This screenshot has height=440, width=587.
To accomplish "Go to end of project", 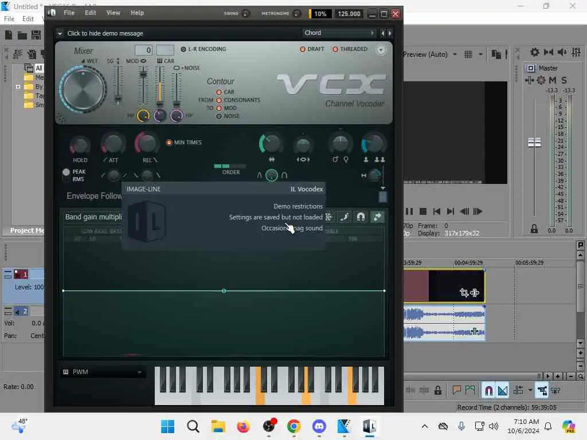I will pyautogui.click(x=451, y=212).
